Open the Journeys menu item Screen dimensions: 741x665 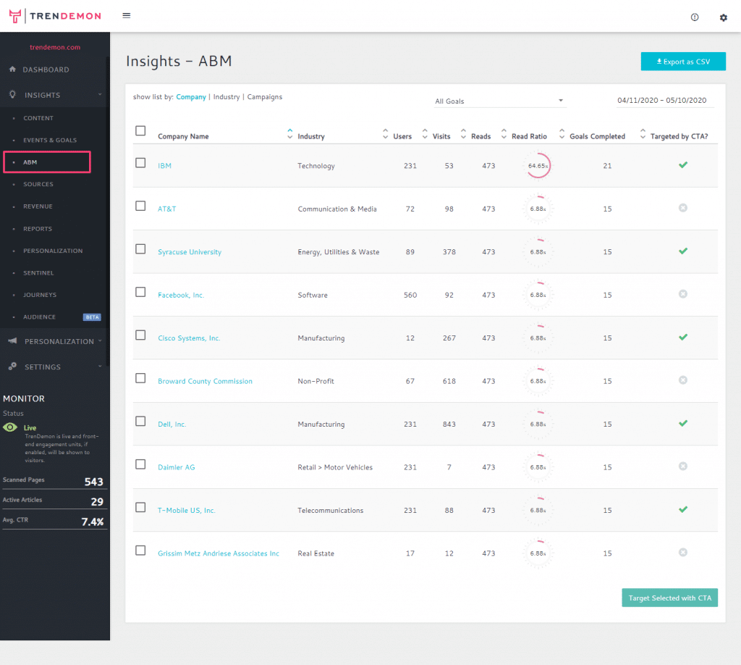tap(40, 295)
